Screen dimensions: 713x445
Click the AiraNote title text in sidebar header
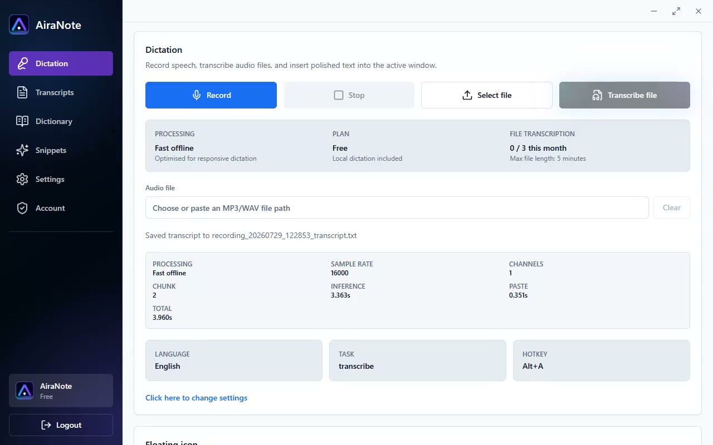click(58, 25)
